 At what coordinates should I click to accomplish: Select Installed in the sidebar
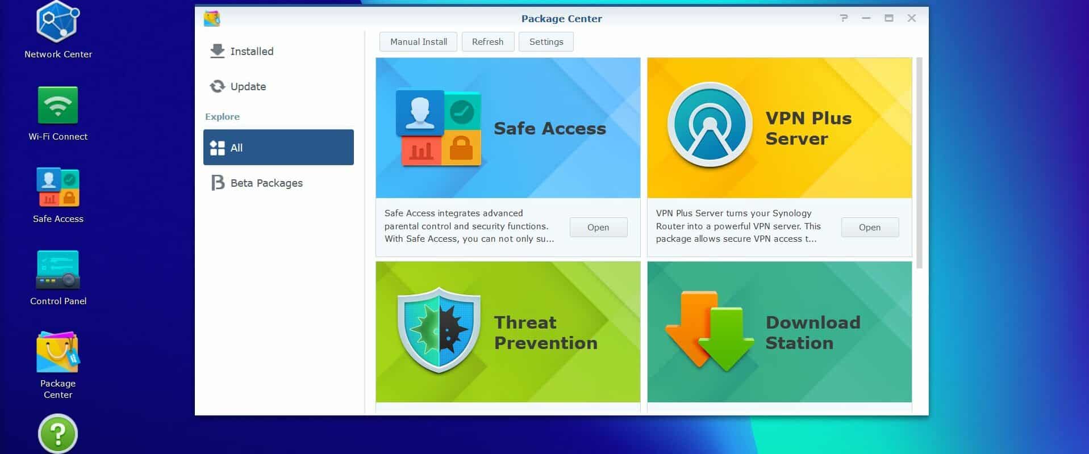[278, 51]
